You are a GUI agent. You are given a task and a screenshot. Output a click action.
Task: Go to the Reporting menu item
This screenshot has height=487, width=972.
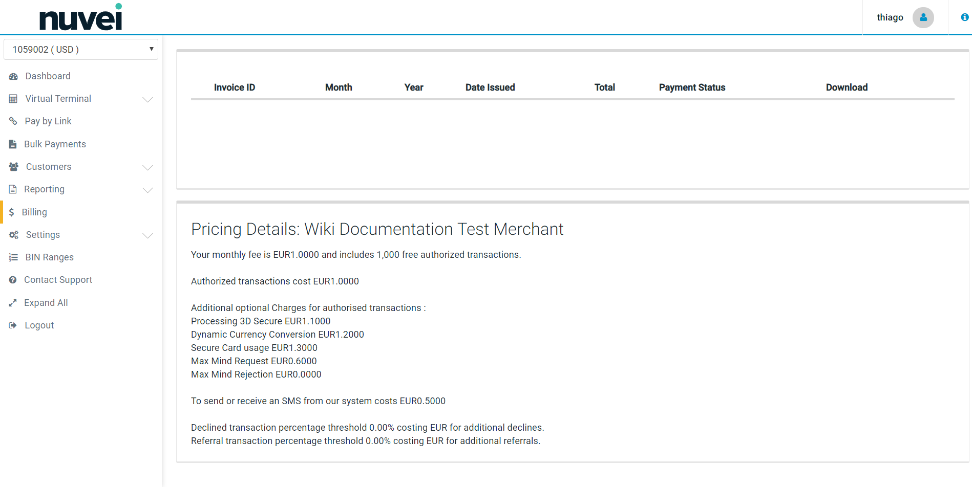pyautogui.click(x=44, y=189)
